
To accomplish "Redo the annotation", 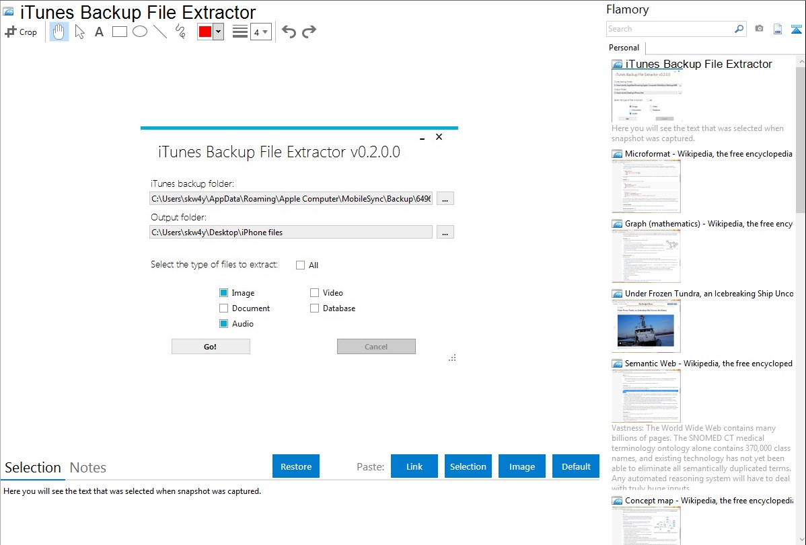I will click(309, 32).
